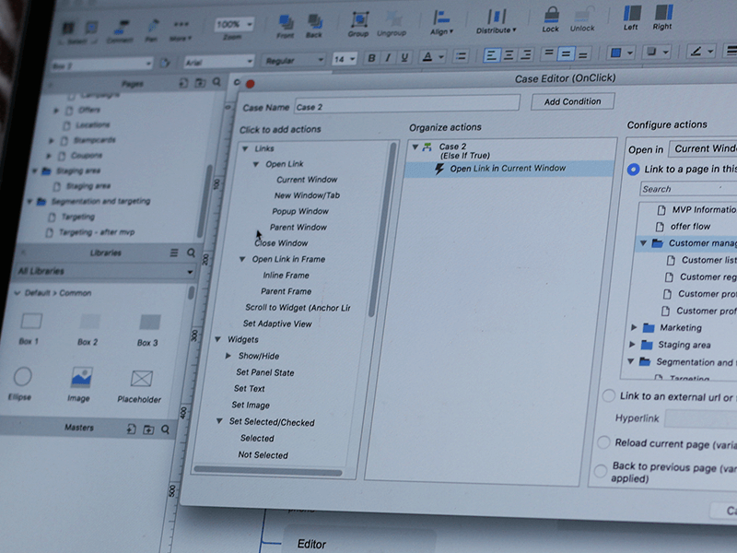Collapse Set Selected/Checked group
The image size is (737, 553).
[219, 421]
